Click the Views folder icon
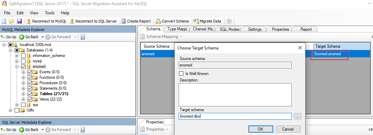The image size is (373, 135). tap(35, 99)
